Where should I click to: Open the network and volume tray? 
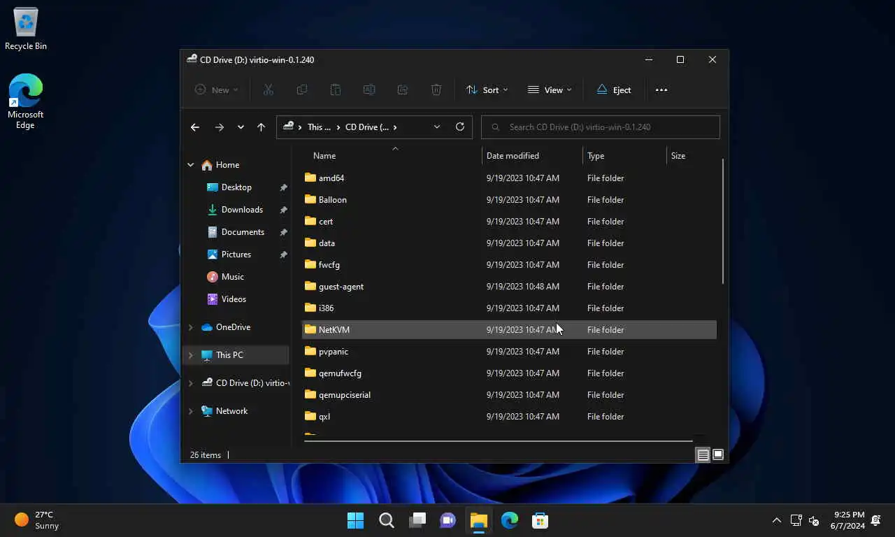tap(805, 520)
